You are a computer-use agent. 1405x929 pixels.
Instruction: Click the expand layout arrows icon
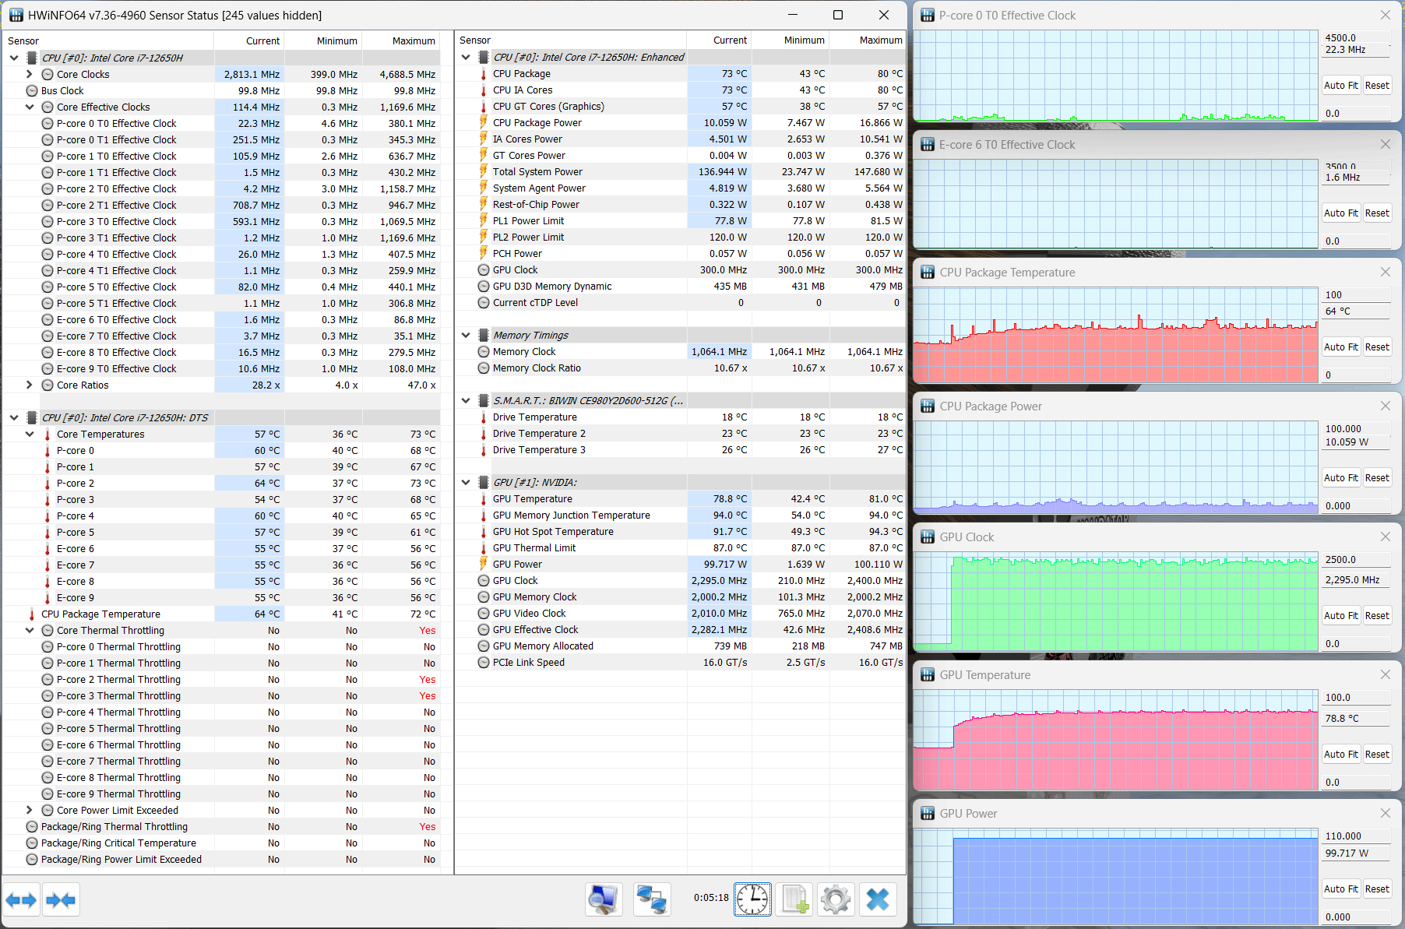(21, 900)
